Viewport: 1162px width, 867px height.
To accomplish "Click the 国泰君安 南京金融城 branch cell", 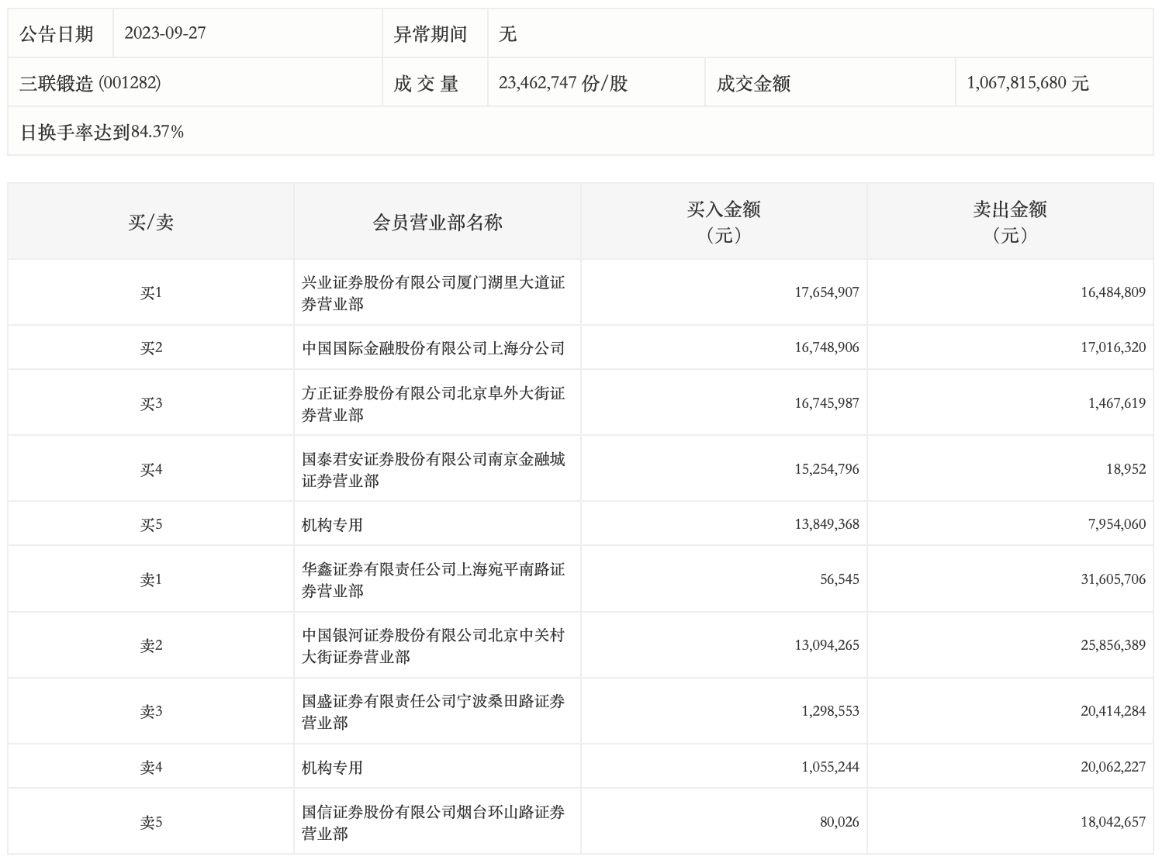I will pos(433,469).
